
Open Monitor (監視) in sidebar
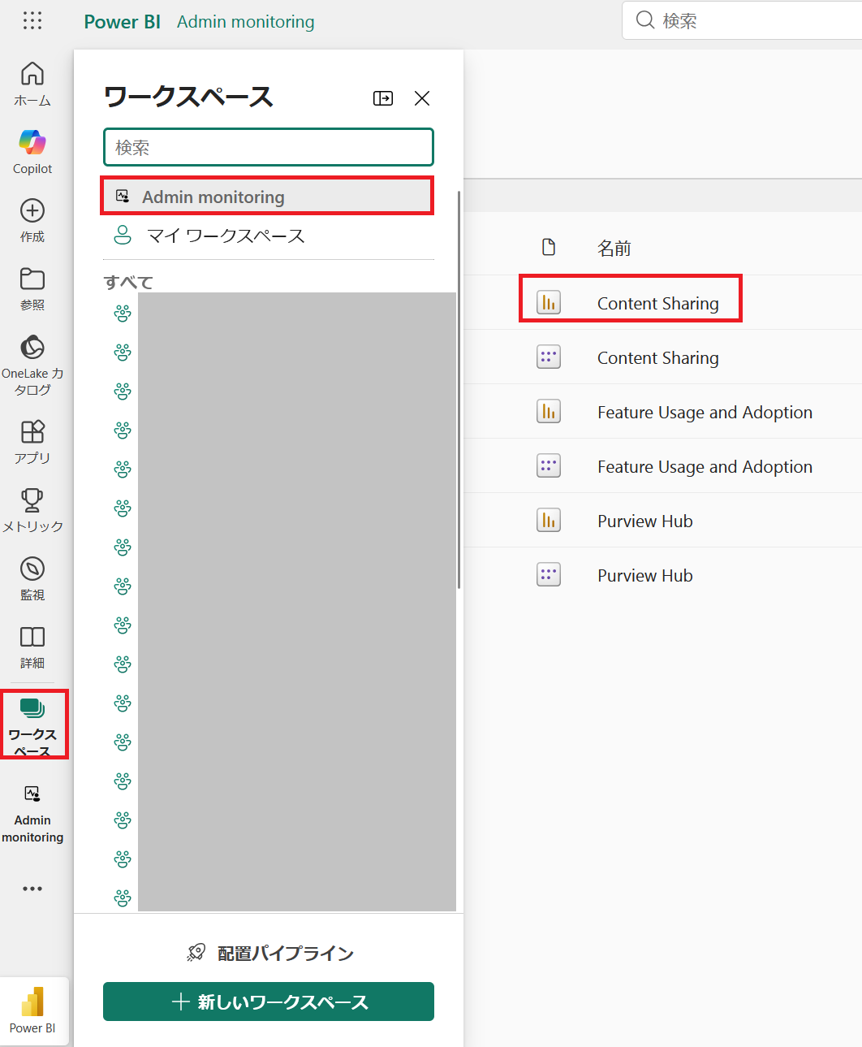click(32, 578)
